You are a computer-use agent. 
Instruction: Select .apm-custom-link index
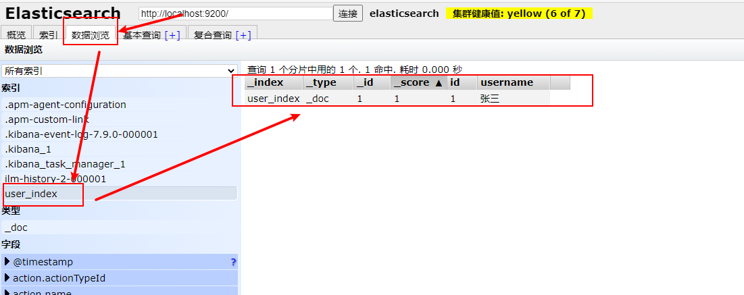coord(119,119)
